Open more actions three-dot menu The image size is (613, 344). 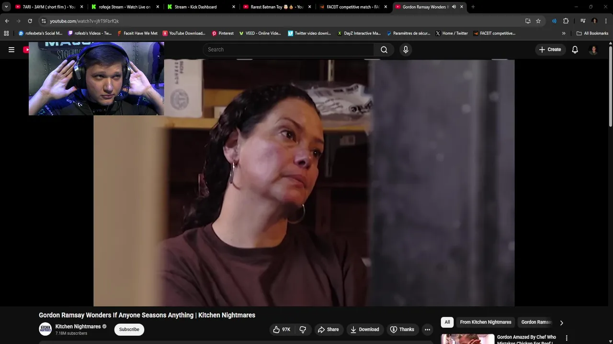coord(427,330)
